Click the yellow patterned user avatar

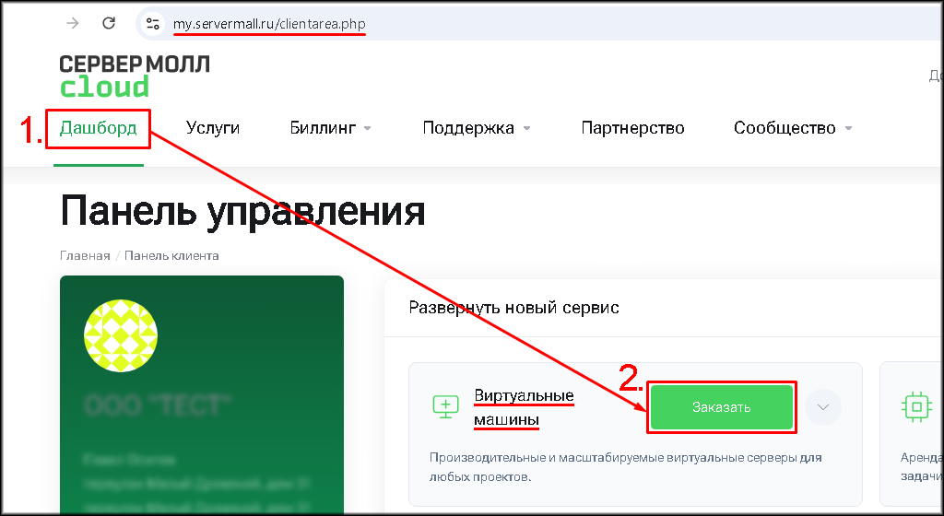(x=121, y=335)
